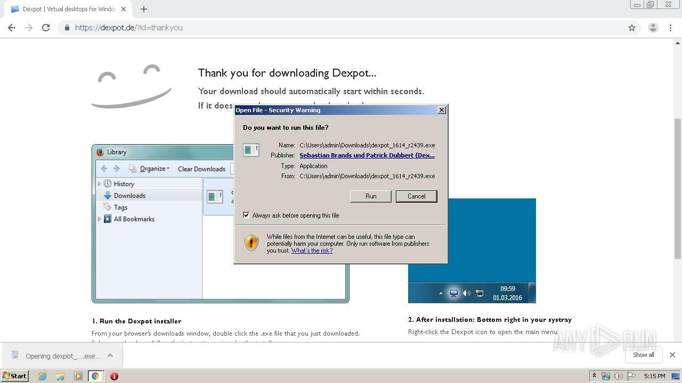The image size is (682, 383).
Task: Close the Open File Security Warning dialog
Action: (442, 110)
